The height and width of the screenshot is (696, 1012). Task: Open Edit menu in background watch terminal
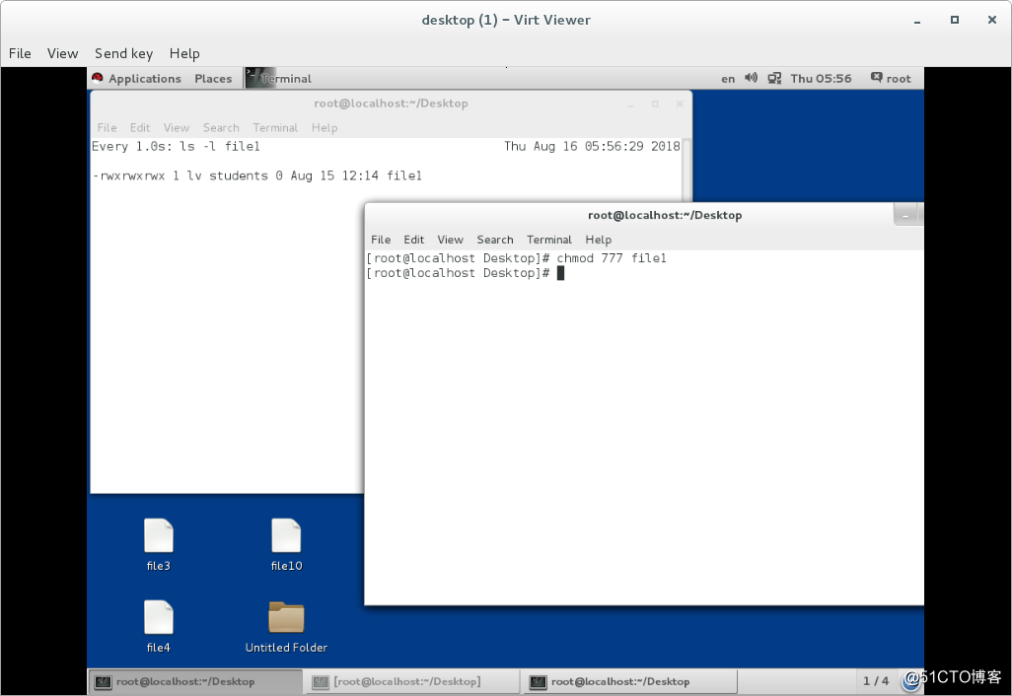coord(140,128)
